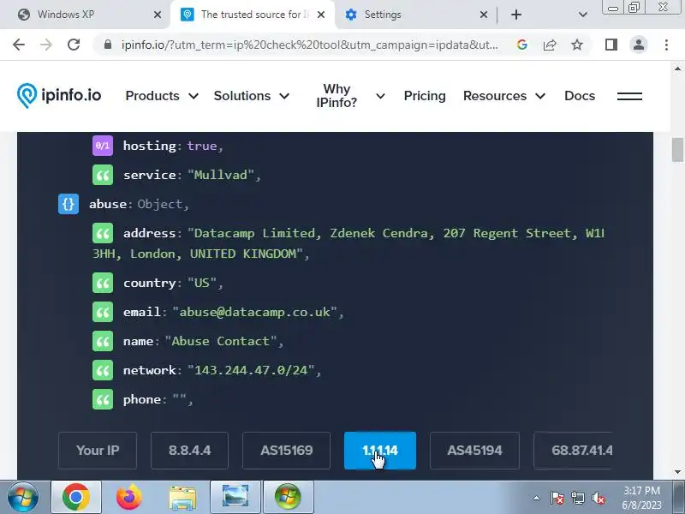The height and width of the screenshot is (514, 685).
Task: Click the picture viewer taskbar icon
Action: 235,498
